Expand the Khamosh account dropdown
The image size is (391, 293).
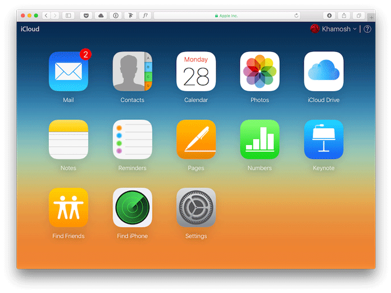click(x=354, y=29)
